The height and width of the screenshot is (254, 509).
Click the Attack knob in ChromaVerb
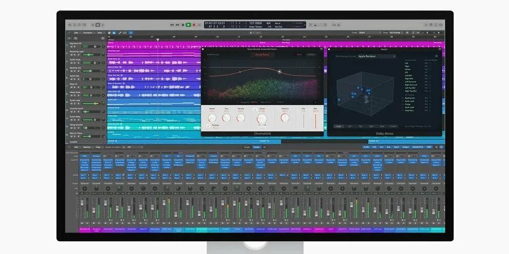pyautogui.click(x=212, y=118)
